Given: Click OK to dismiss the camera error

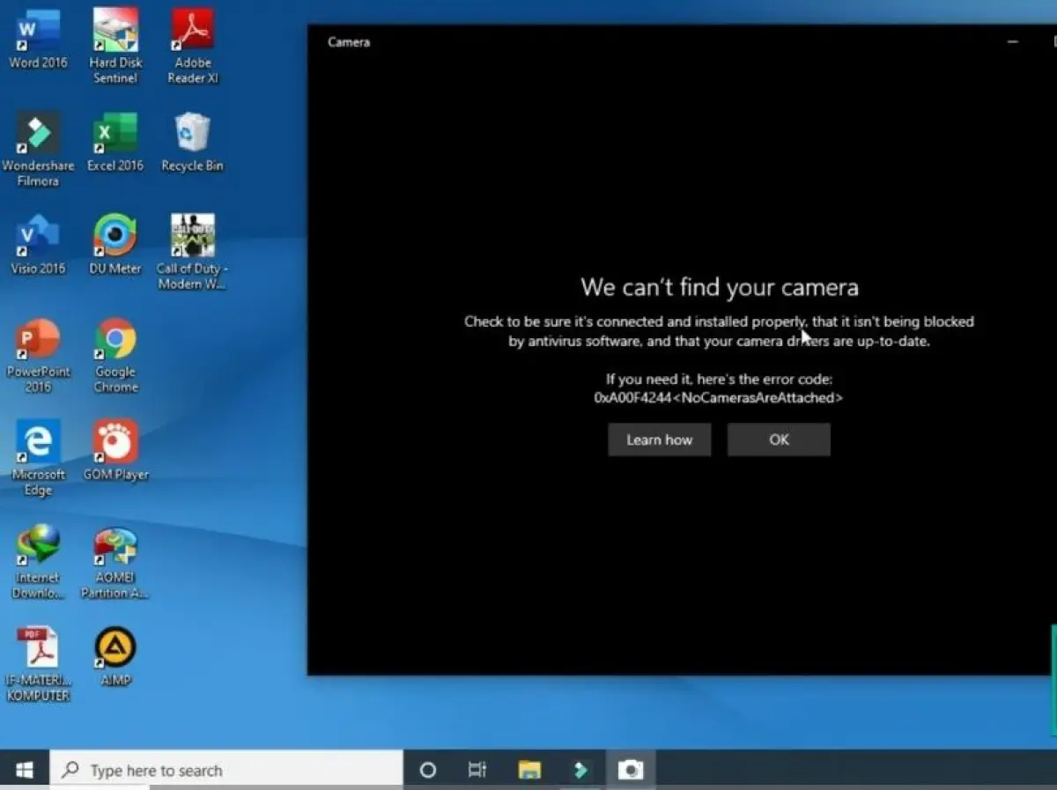Looking at the screenshot, I should (x=778, y=439).
